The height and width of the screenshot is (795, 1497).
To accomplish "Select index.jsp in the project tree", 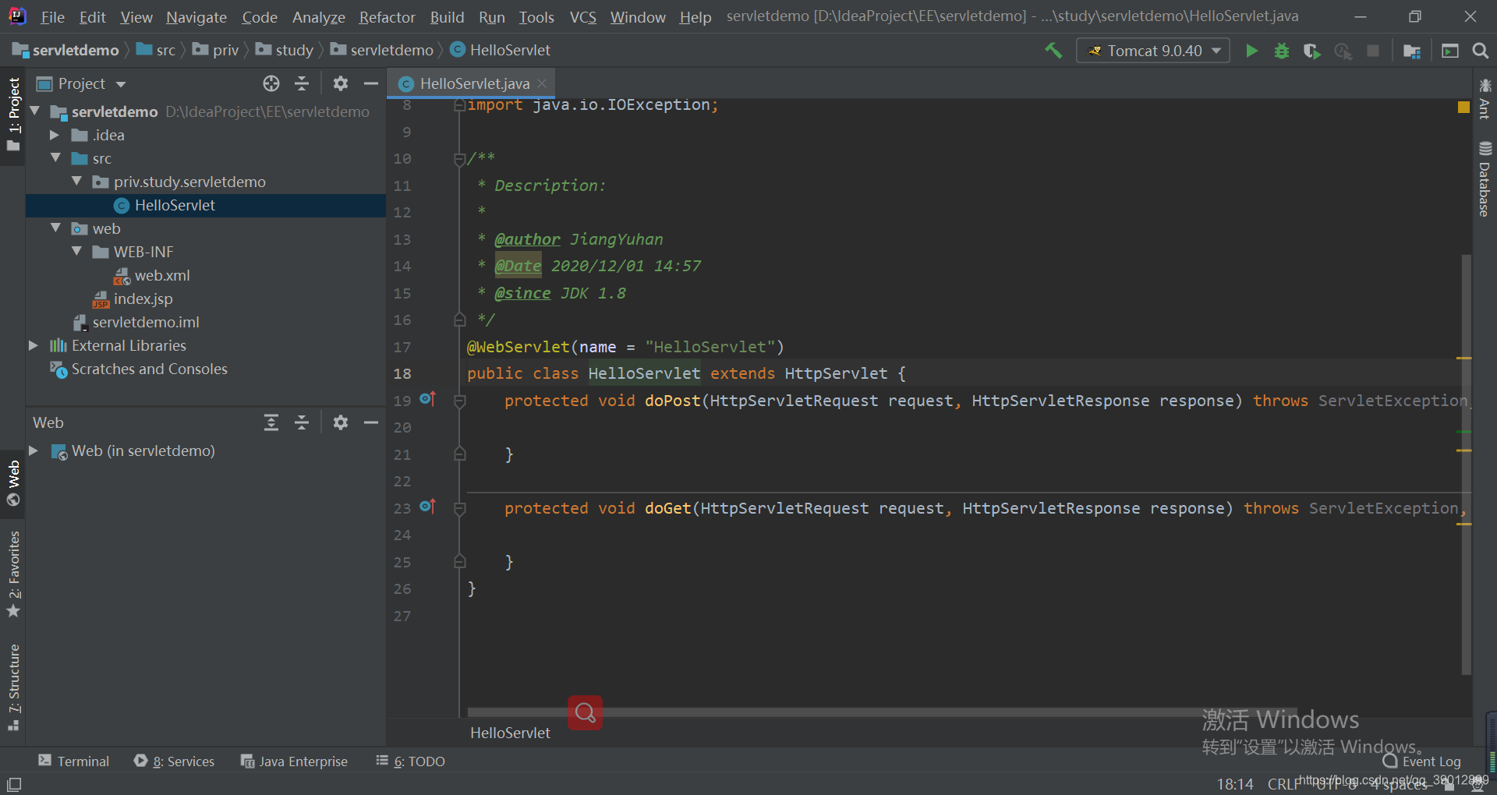I will coord(143,299).
